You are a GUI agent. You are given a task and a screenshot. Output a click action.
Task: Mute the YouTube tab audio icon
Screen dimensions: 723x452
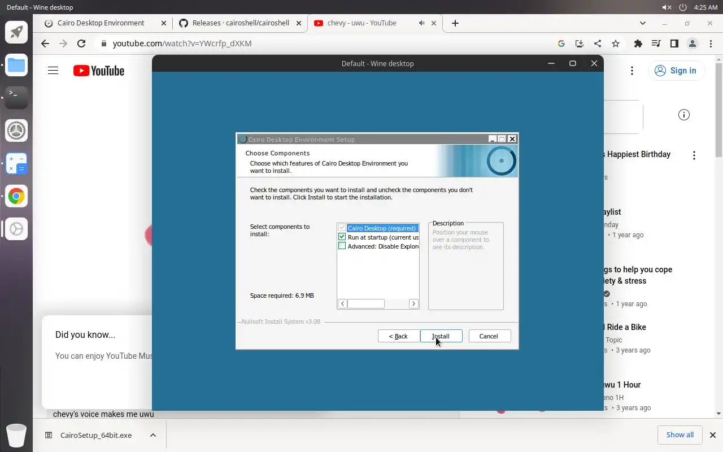[x=421, y=23]
